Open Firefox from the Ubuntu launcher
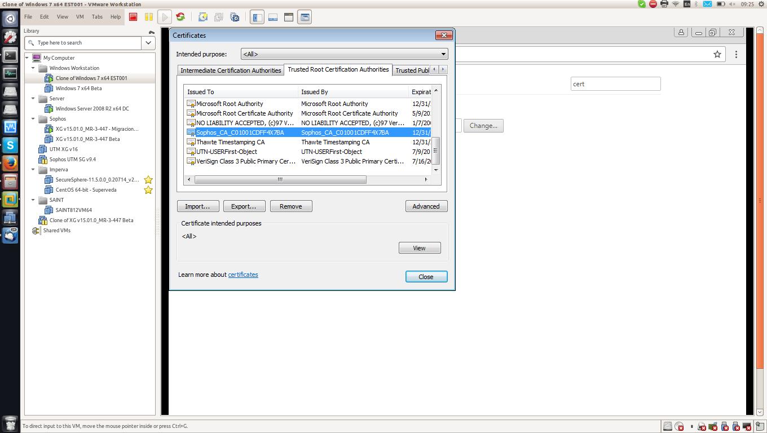 point(10,163)
